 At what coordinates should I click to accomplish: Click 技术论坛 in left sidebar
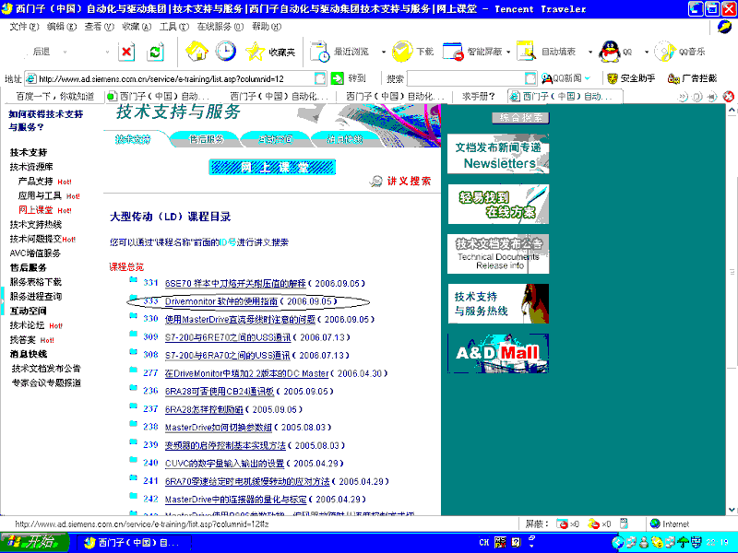tap(28, 325)
